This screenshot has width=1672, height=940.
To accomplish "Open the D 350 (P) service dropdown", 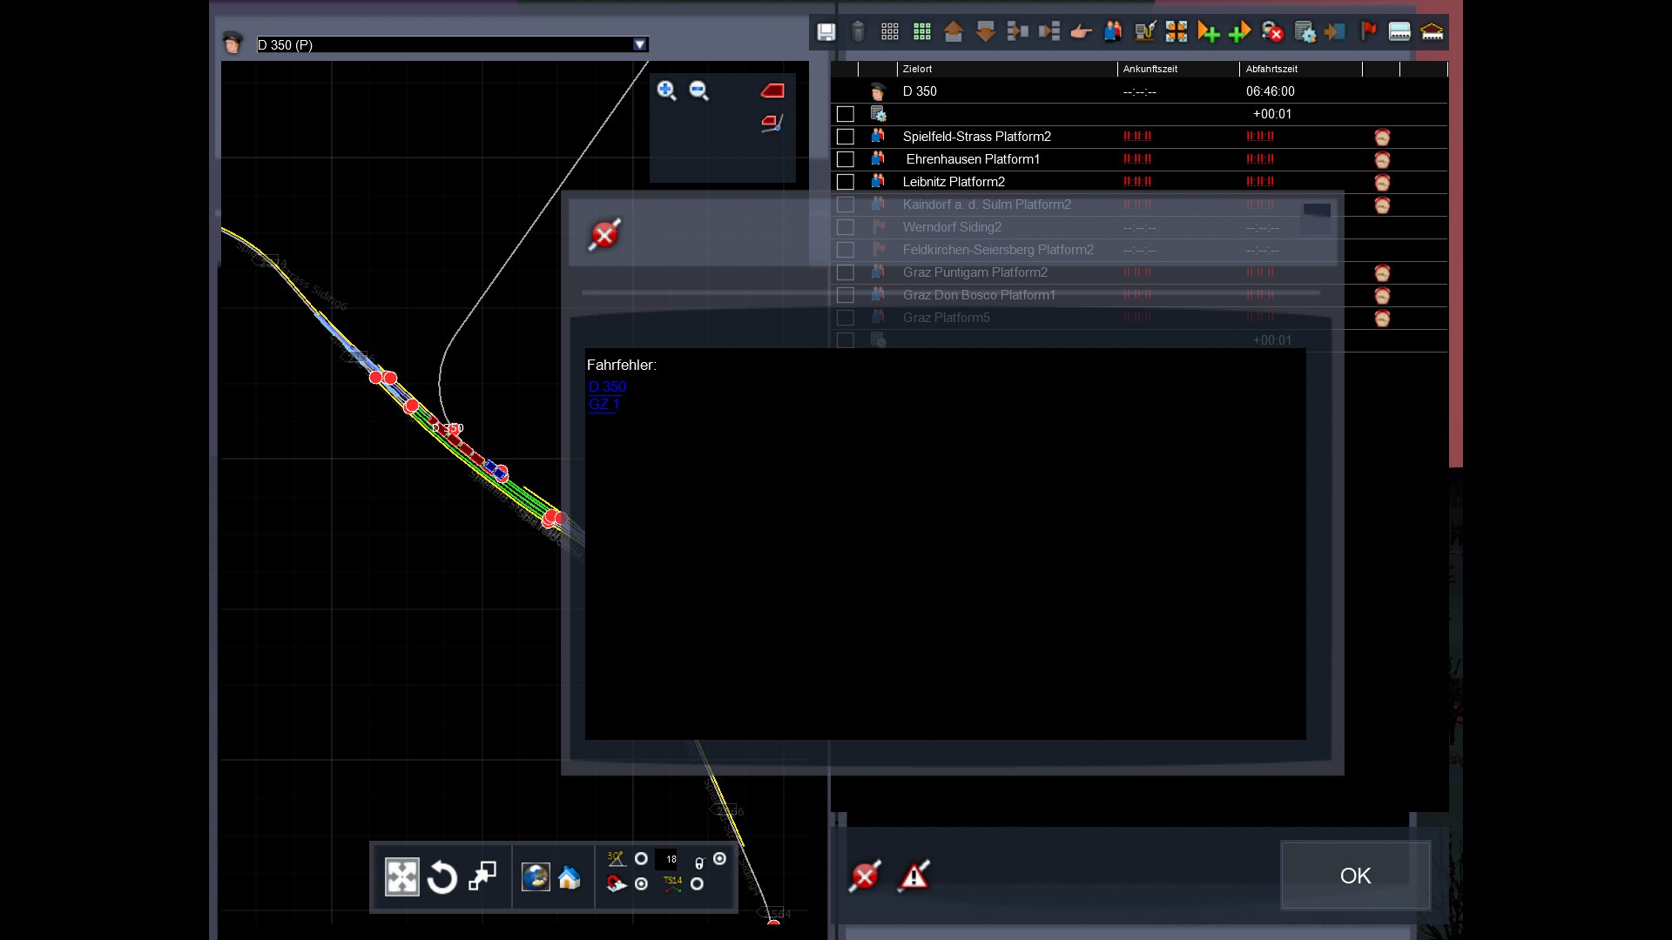I will (640, 44).
